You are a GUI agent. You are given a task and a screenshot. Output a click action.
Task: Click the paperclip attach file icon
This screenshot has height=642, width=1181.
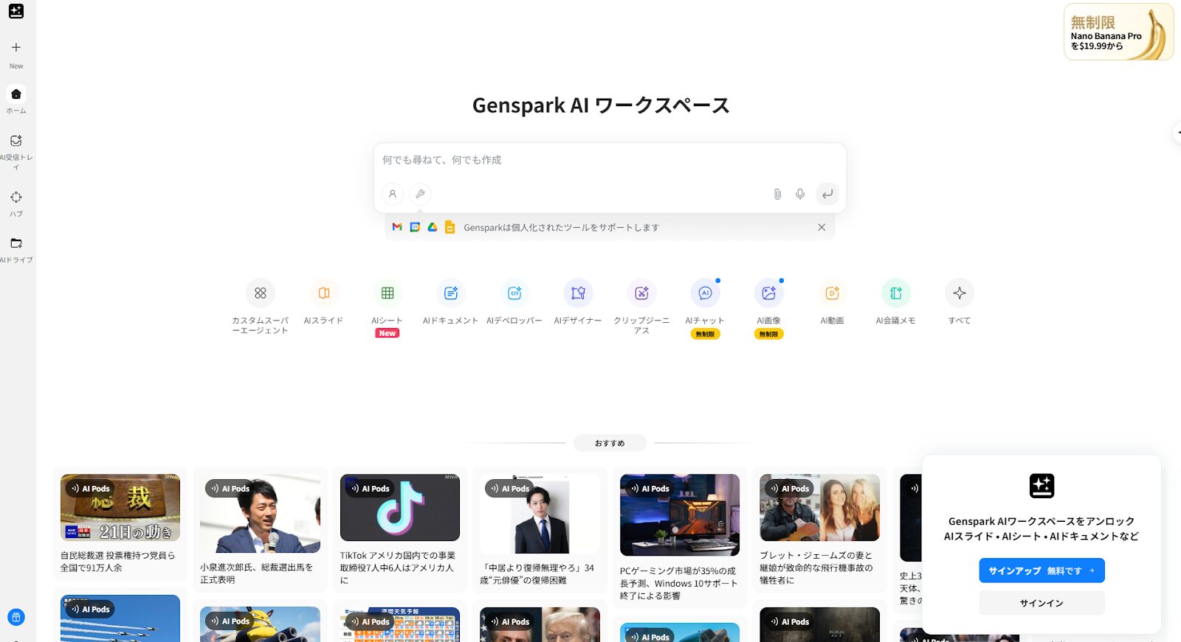[777, 194]
